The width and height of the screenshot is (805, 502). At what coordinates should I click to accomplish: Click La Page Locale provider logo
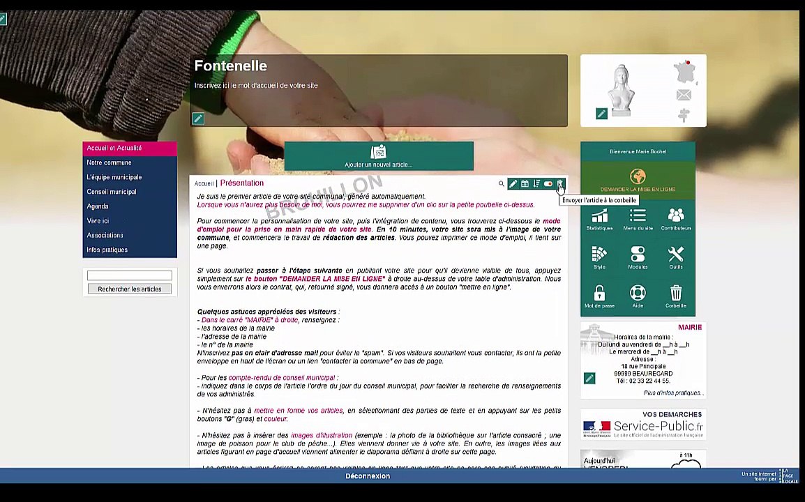(x=788, y=476)
